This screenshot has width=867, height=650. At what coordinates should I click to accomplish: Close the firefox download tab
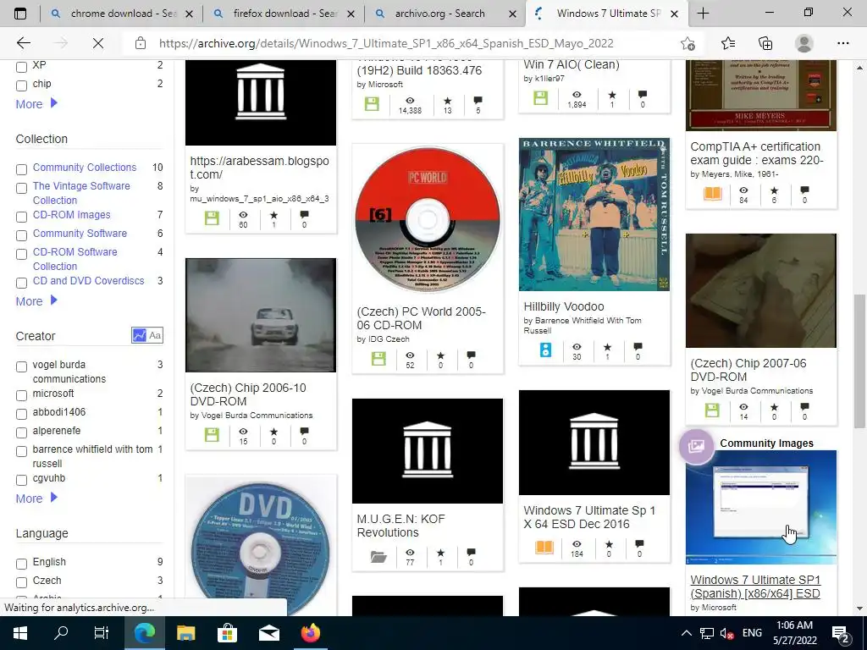point(351,14)
